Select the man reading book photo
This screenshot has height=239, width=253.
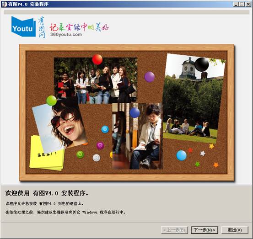pos(137,136)
